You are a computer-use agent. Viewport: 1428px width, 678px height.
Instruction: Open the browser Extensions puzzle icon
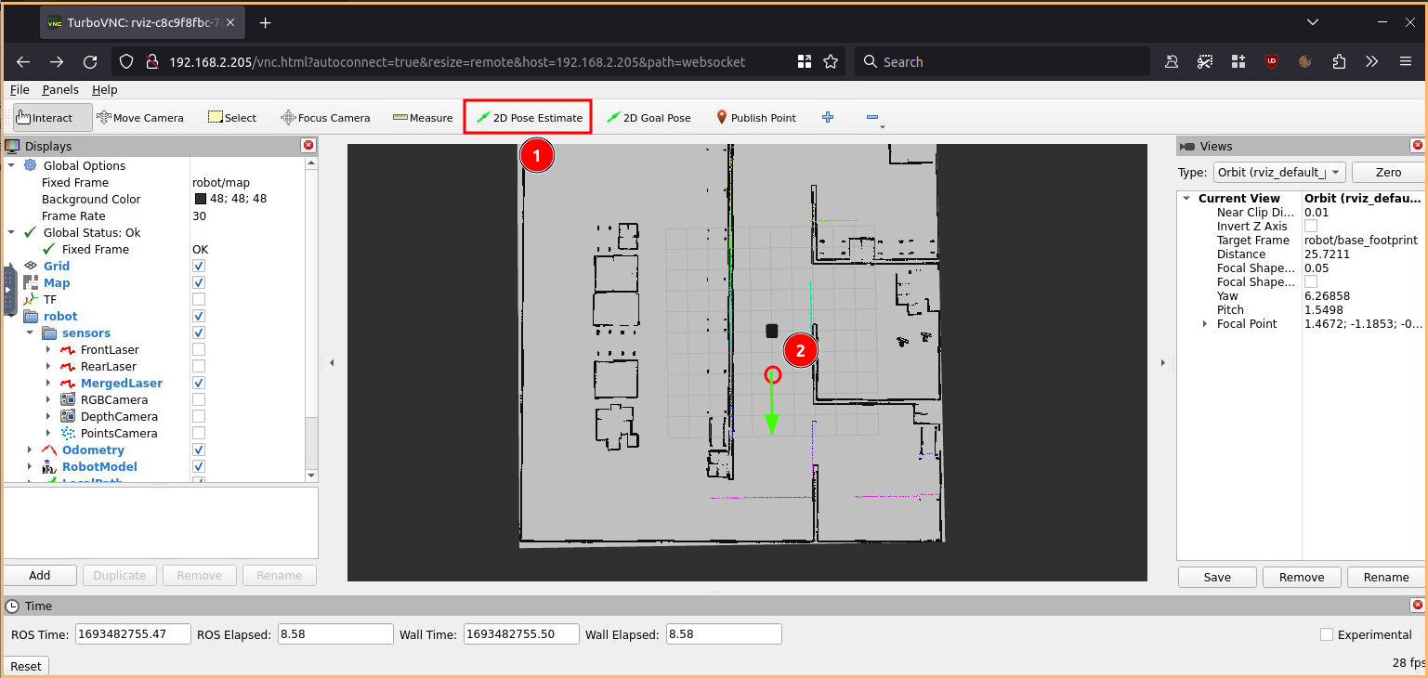(1339, 61)
